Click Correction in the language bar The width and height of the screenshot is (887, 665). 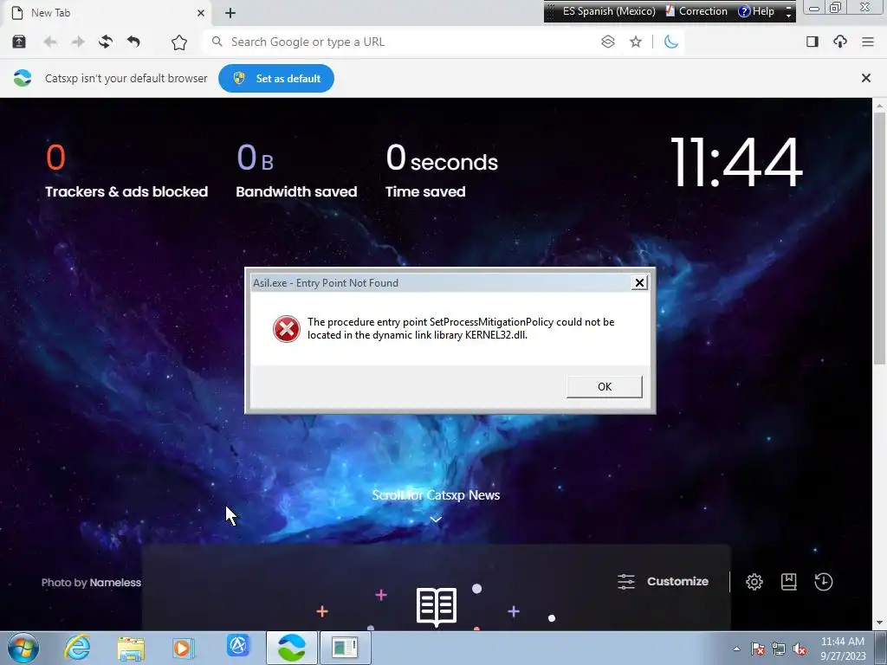(x=696, y=11)
